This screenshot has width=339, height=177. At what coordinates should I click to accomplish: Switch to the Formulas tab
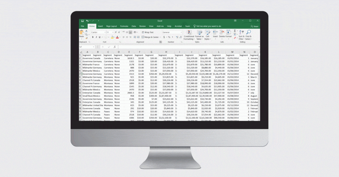(x=124, y=26)
